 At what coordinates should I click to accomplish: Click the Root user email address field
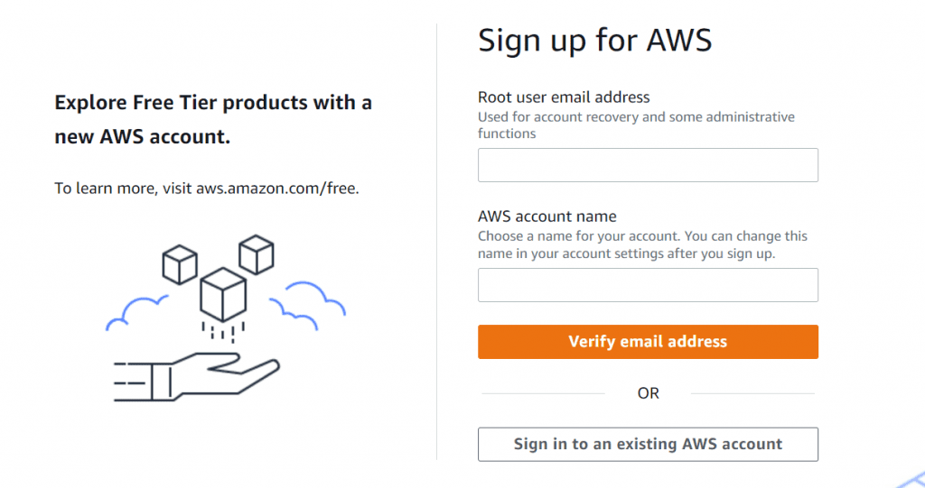[648, 166]
